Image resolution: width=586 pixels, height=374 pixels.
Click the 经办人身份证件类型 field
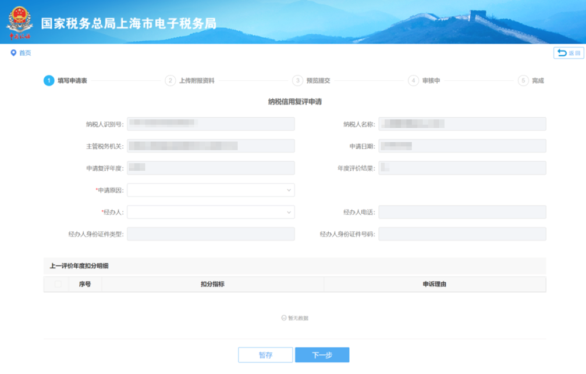pyautogui.click(x=211, y=234)
